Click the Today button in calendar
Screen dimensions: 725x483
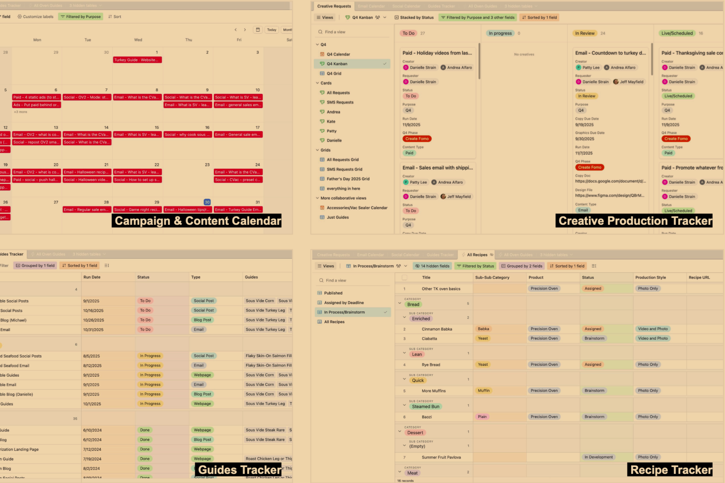point(272,30)
